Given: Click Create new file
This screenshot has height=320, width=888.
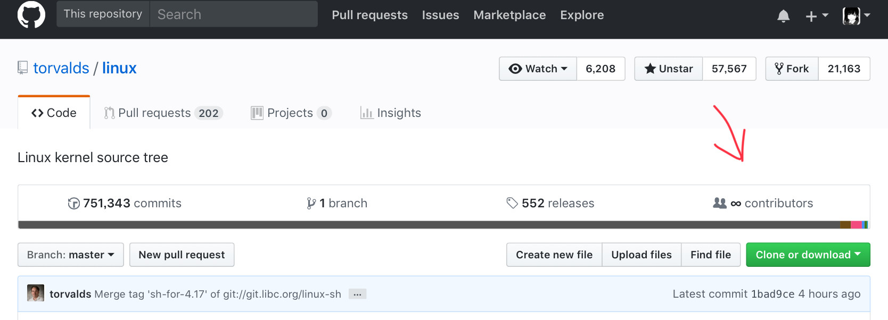Looking at the screenshot, I should 554,255.
